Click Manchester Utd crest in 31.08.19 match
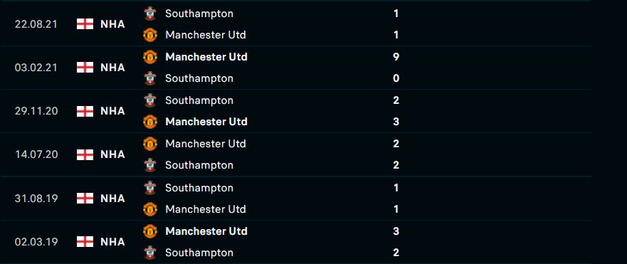627x264 pixels. tap(150, 209)
